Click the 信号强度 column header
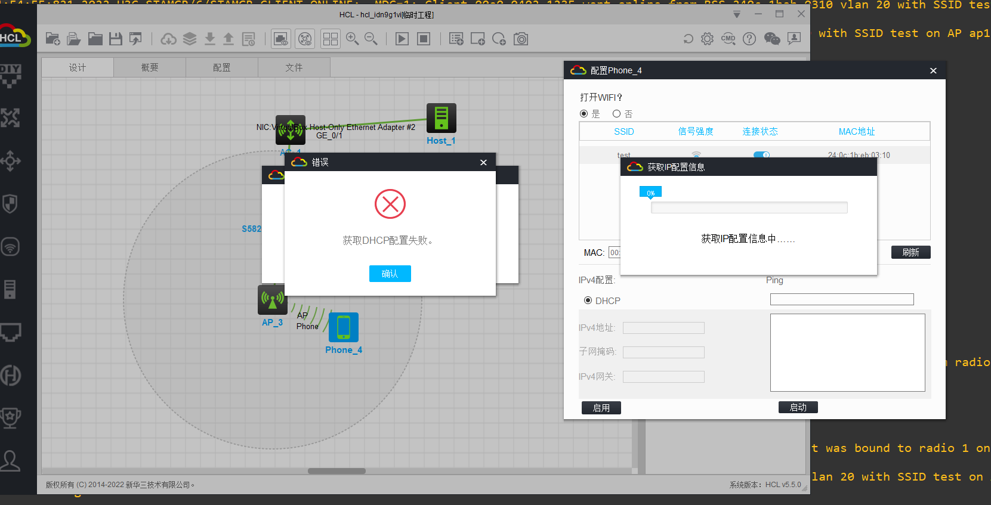991x505 pixels. coord(696,132)
